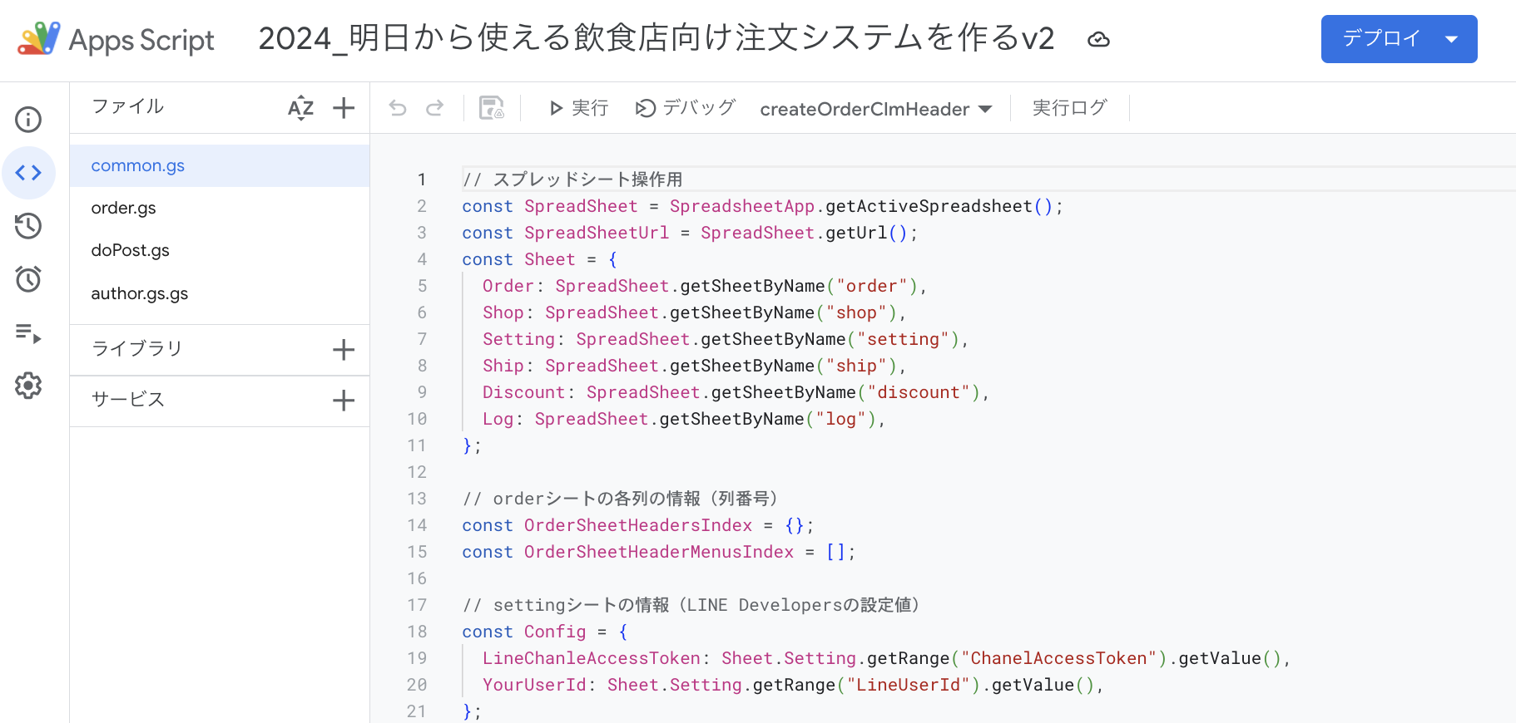1516x723 pixels.
Task: Open the createOrderClmHeader function dropdown
Action: tap(876, 109)
